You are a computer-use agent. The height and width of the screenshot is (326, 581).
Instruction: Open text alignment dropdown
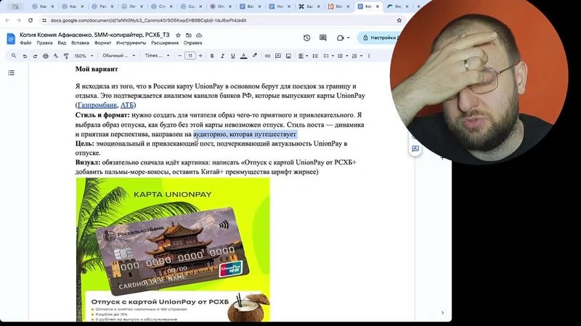pyautogui.click(x=303, y=56)
